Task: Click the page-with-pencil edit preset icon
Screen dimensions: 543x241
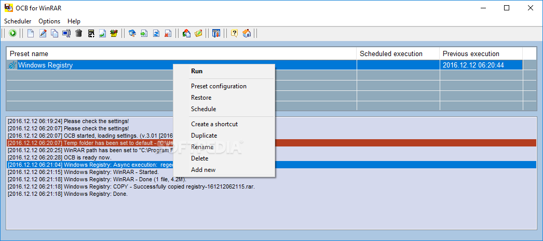Action: click(43, 33)
